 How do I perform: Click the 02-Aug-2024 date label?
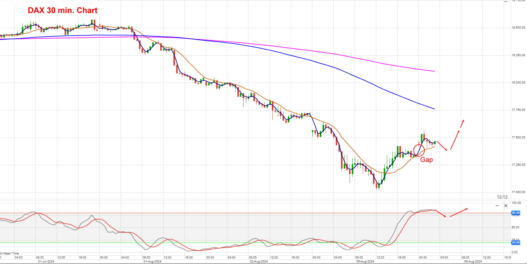(259, 262)
